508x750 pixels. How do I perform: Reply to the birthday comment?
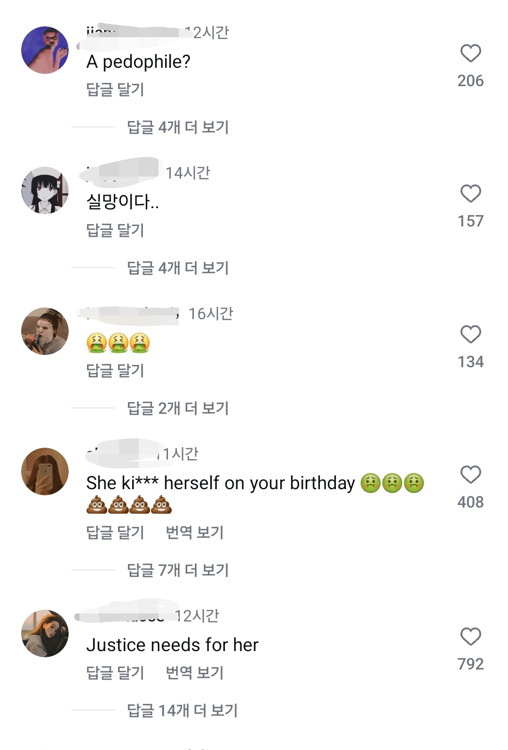point(115,532)
